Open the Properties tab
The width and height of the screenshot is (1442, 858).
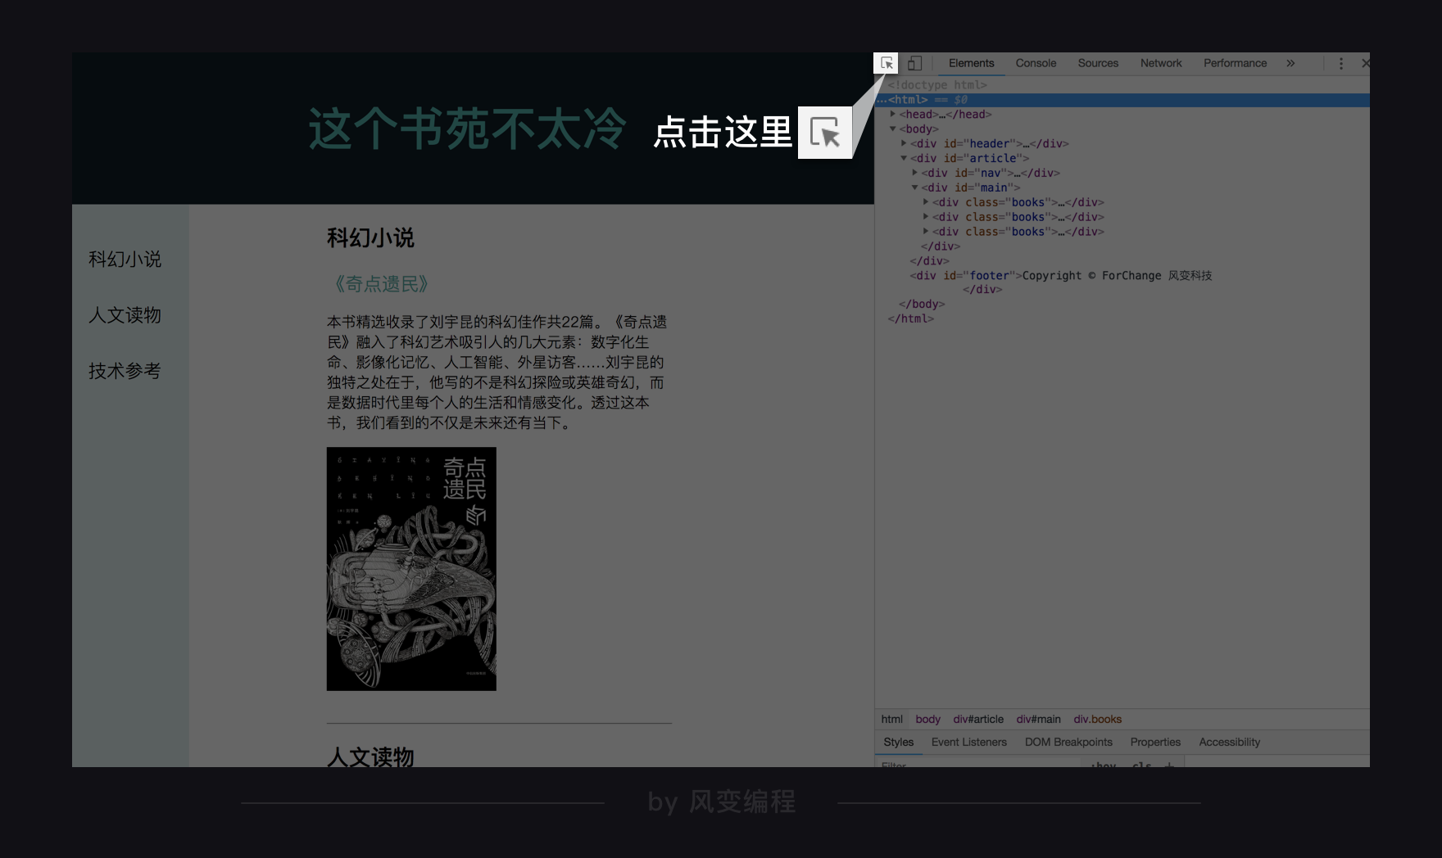coord(1155,742)
